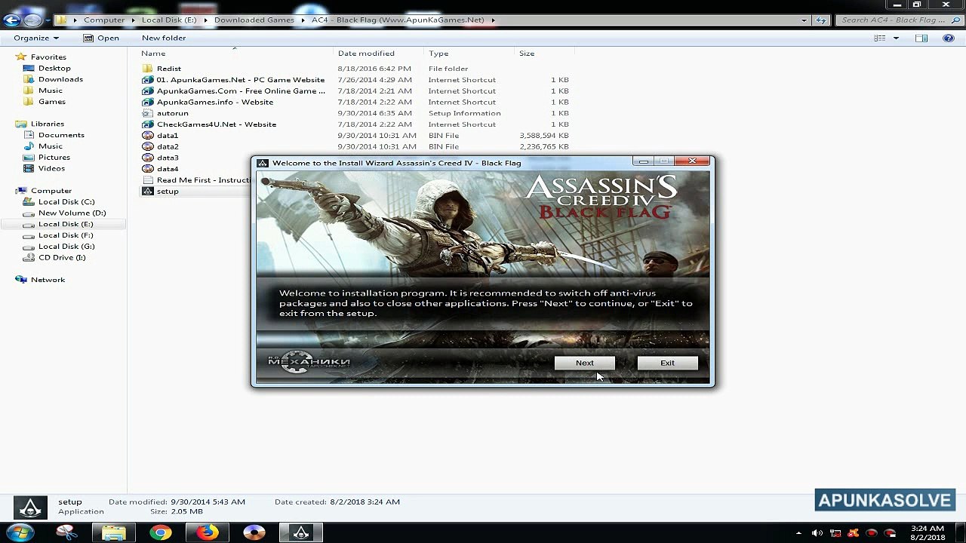966x543 pixels.
Task: Select the data2 BIN file
Action: click(x=167, y=146)
